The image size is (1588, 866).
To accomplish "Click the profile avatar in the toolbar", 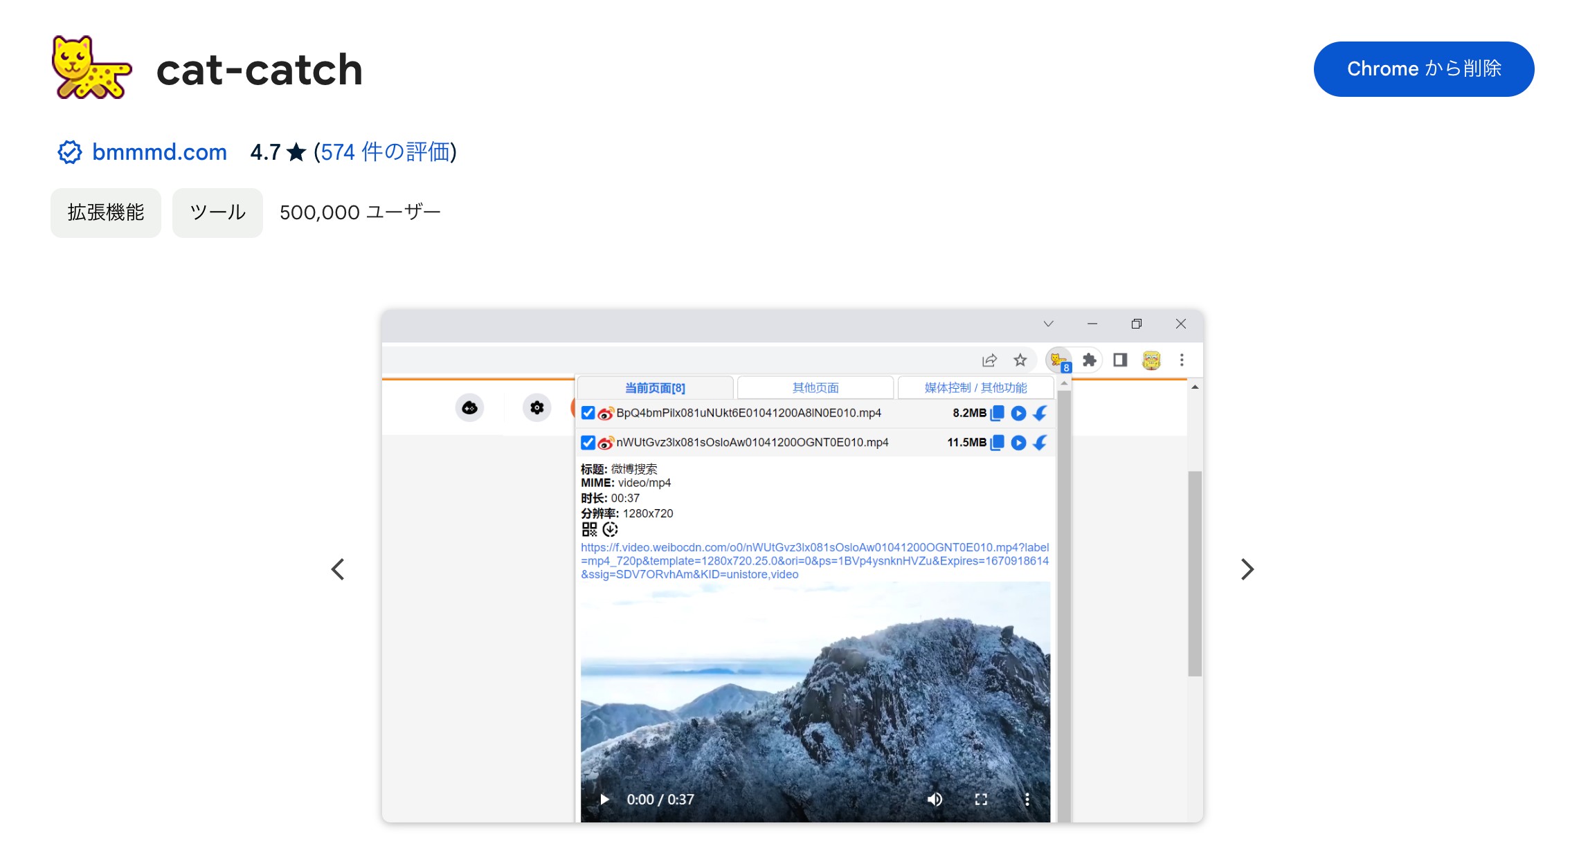I will (x=1151, y=360).
